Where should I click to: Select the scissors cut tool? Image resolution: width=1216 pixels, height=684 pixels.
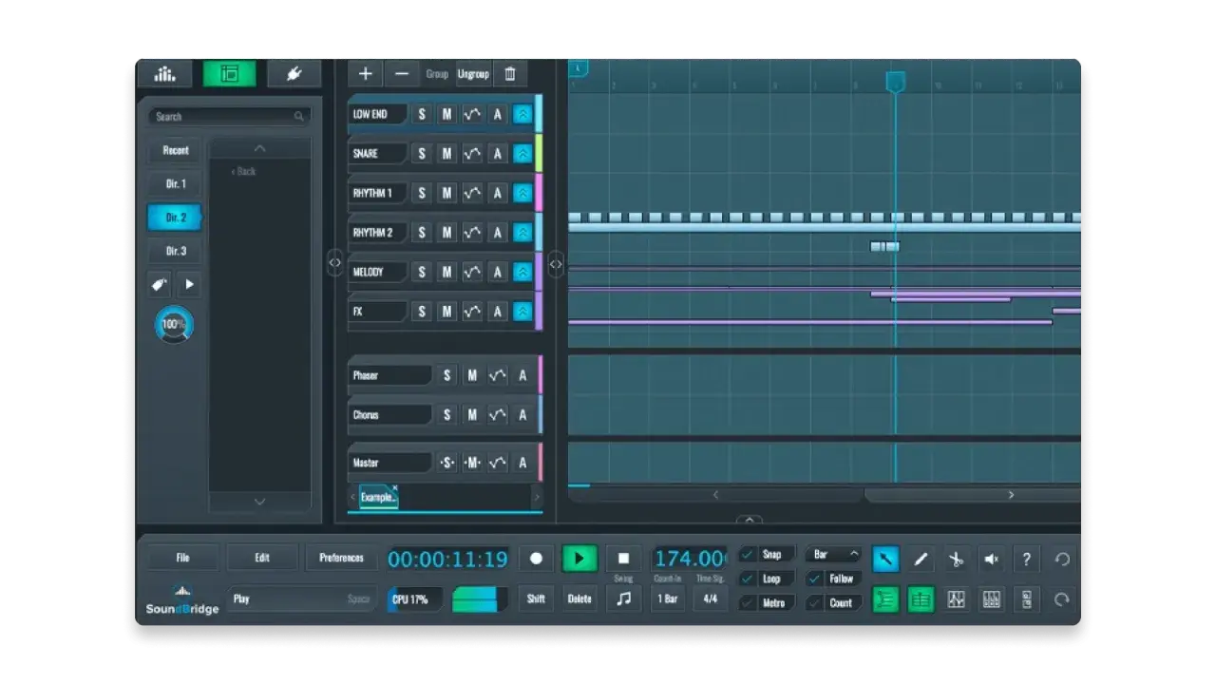956,559
